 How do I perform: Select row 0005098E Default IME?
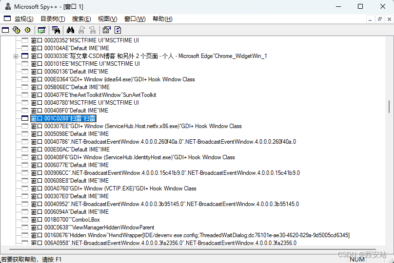click(x=70, y=134)
